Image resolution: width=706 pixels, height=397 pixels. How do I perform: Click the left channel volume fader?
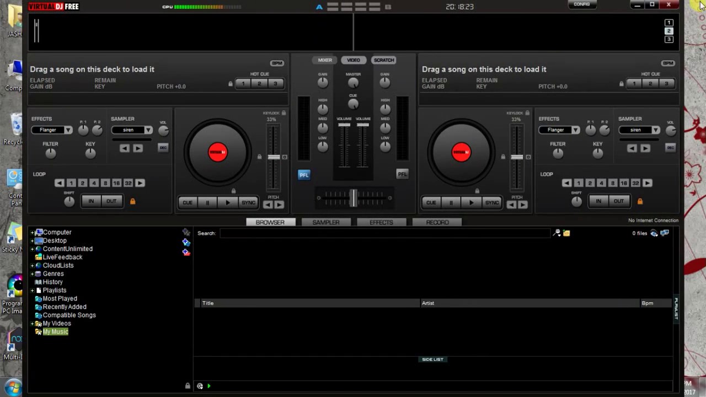click(344, 126)
